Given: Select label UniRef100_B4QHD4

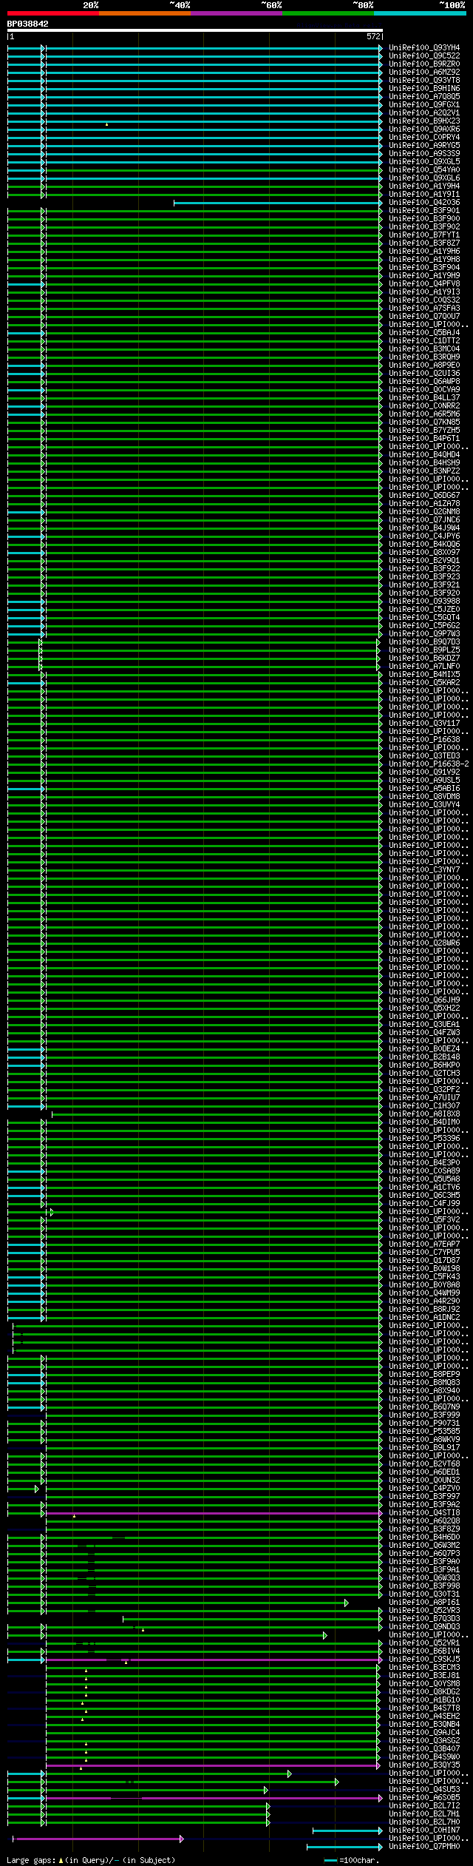Looking at the screenshot, I should [424, 455].
